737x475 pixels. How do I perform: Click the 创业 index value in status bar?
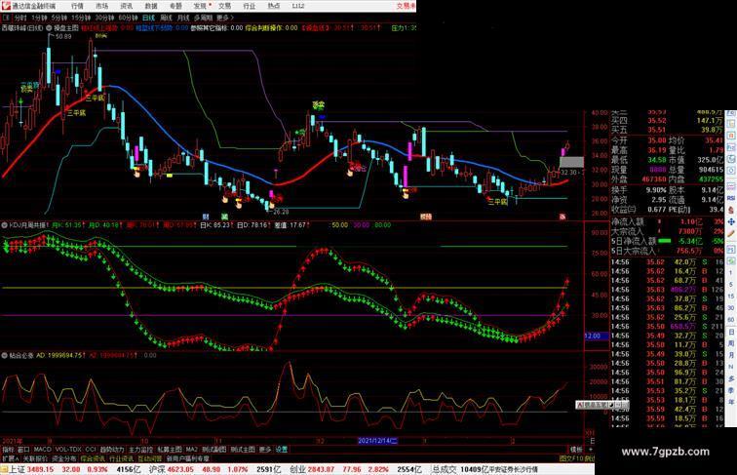point(321,469)
